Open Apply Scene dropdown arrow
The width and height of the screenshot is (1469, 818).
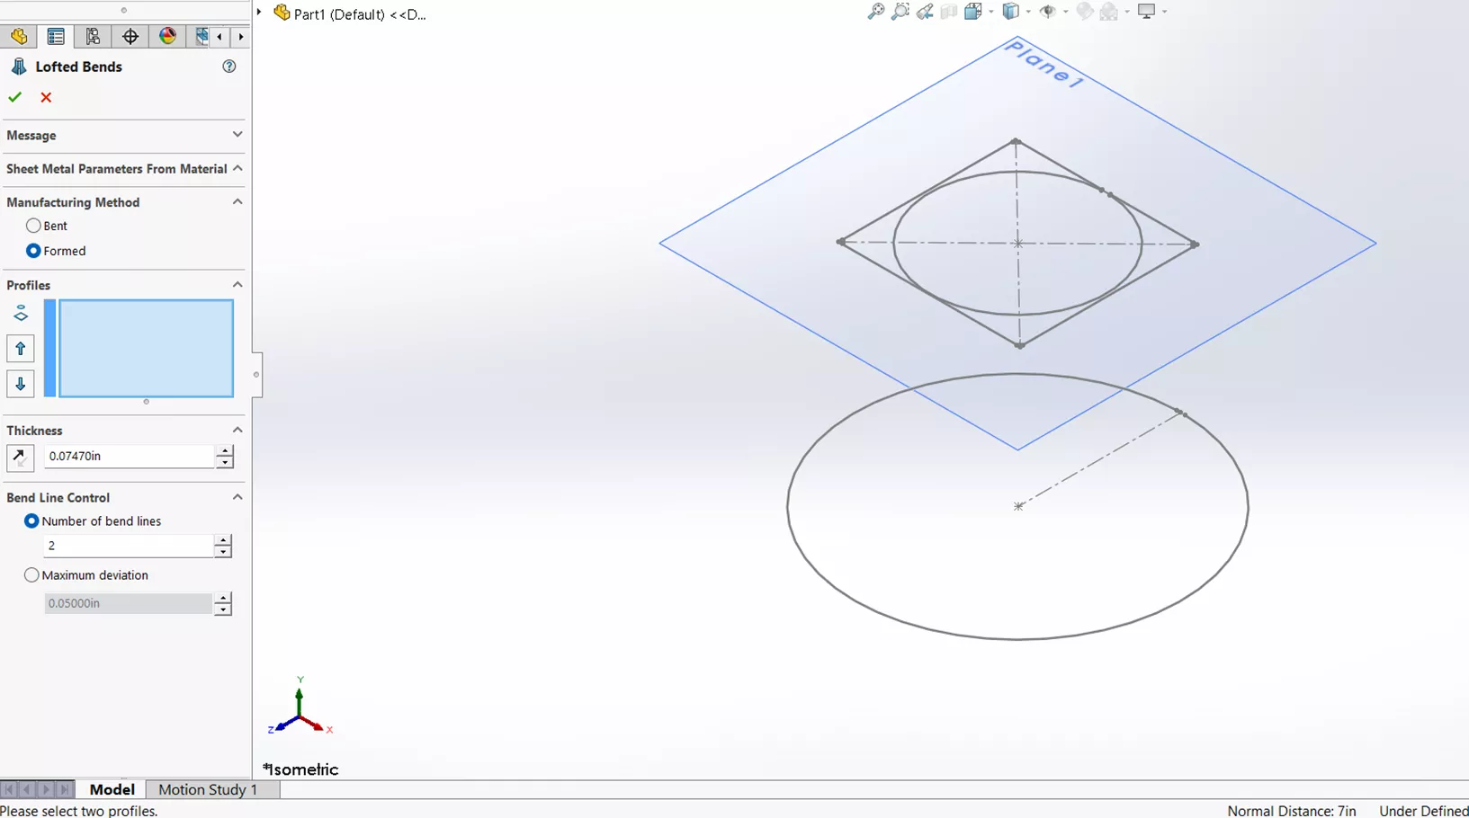pos(1127,12)
